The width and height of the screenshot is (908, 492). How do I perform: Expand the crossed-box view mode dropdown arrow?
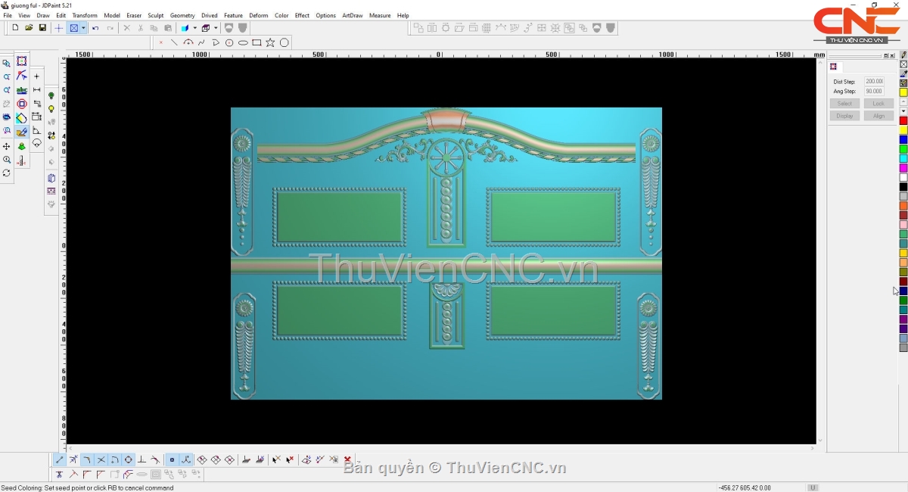click(83, 28)
